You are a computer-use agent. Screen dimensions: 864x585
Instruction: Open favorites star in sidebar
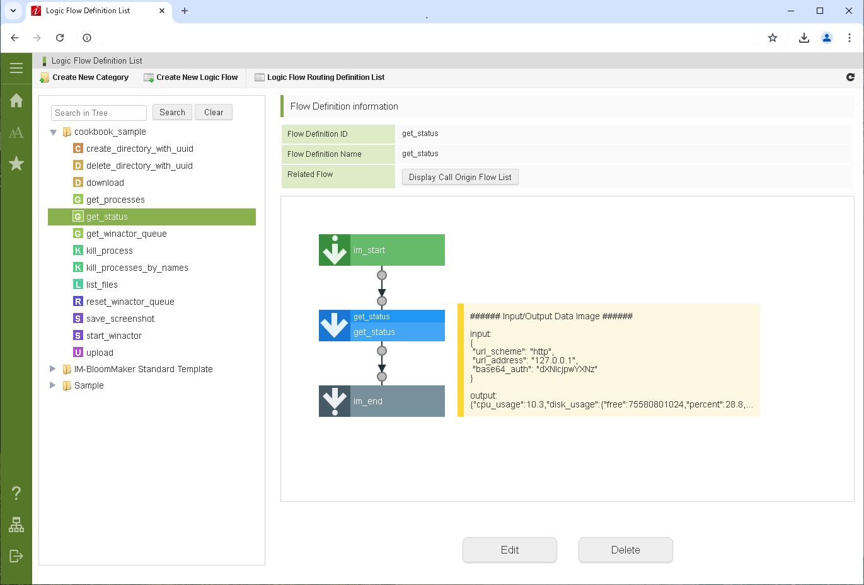point(16,164)
